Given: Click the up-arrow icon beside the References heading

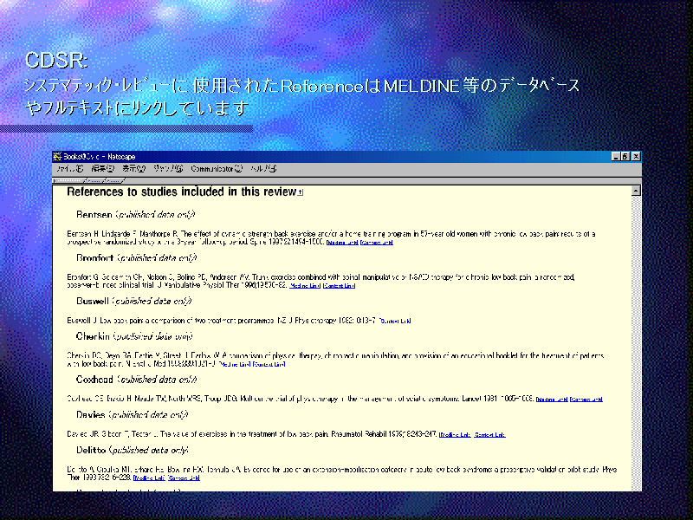Looking at the screenshot, I should 301,192.
